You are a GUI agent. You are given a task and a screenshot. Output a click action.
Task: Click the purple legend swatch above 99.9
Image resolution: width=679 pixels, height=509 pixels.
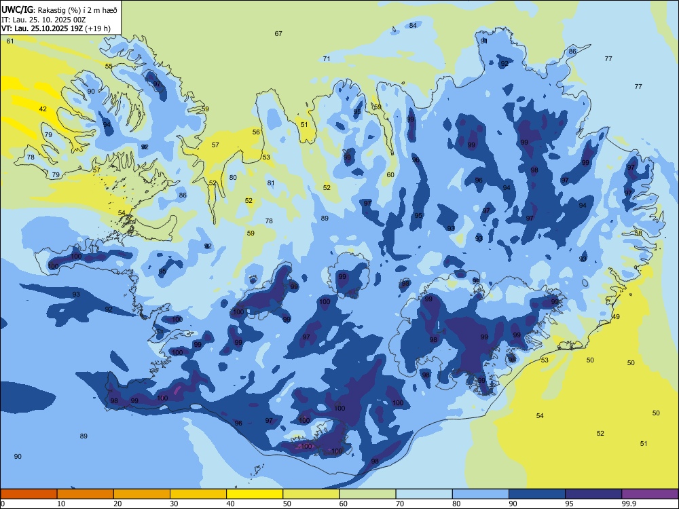click(650, 494)
